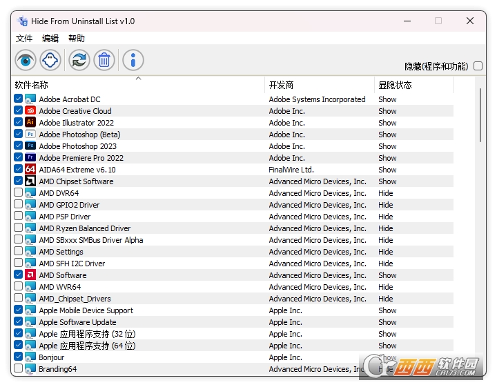Click Show status of Apple Software Update row
497x387 pixels.
pos(387,322)
